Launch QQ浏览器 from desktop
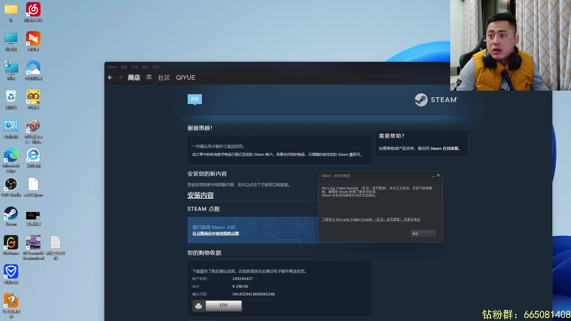 point(33,70)
